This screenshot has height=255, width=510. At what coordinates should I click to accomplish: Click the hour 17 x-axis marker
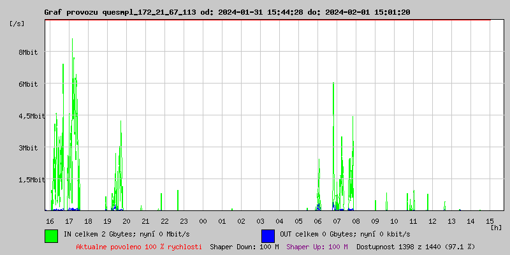pyautogui.click(x=69, y=221)
